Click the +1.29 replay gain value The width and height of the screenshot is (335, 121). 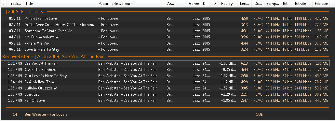click(x=228, y=94)
